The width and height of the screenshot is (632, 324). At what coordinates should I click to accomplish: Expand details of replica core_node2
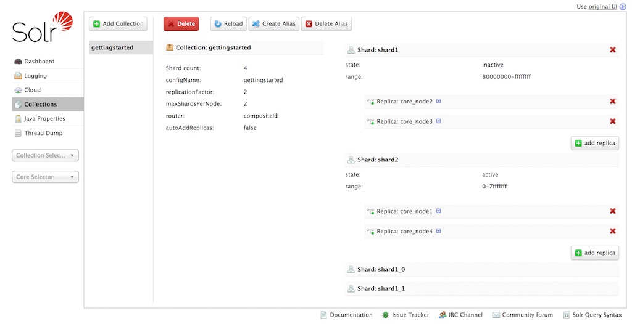439,102
